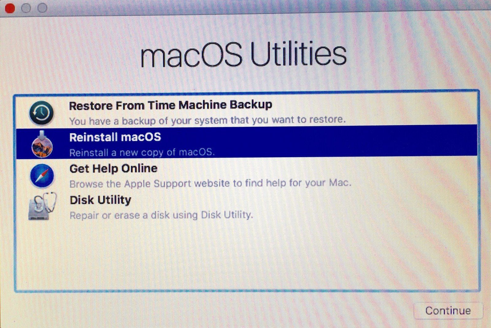This screenshot has width=491, height=328.
Task: Select Restore From Time Machine Backup
Action: pyautogui.click(x=171, y=105)
